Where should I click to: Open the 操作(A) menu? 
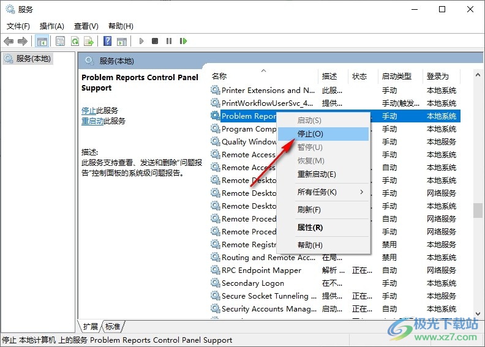tap(51, 26)
